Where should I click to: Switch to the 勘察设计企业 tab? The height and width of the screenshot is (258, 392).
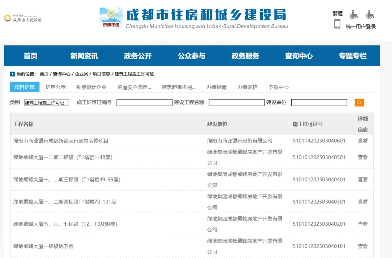point(91,87)
